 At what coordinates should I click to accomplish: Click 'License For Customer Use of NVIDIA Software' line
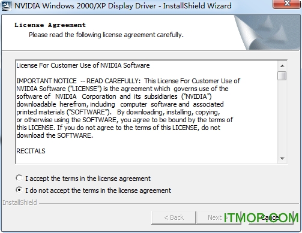point(83,65)
